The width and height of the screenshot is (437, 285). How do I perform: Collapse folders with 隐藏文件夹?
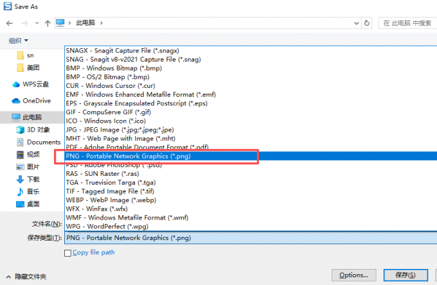click(x=26, y=277)
